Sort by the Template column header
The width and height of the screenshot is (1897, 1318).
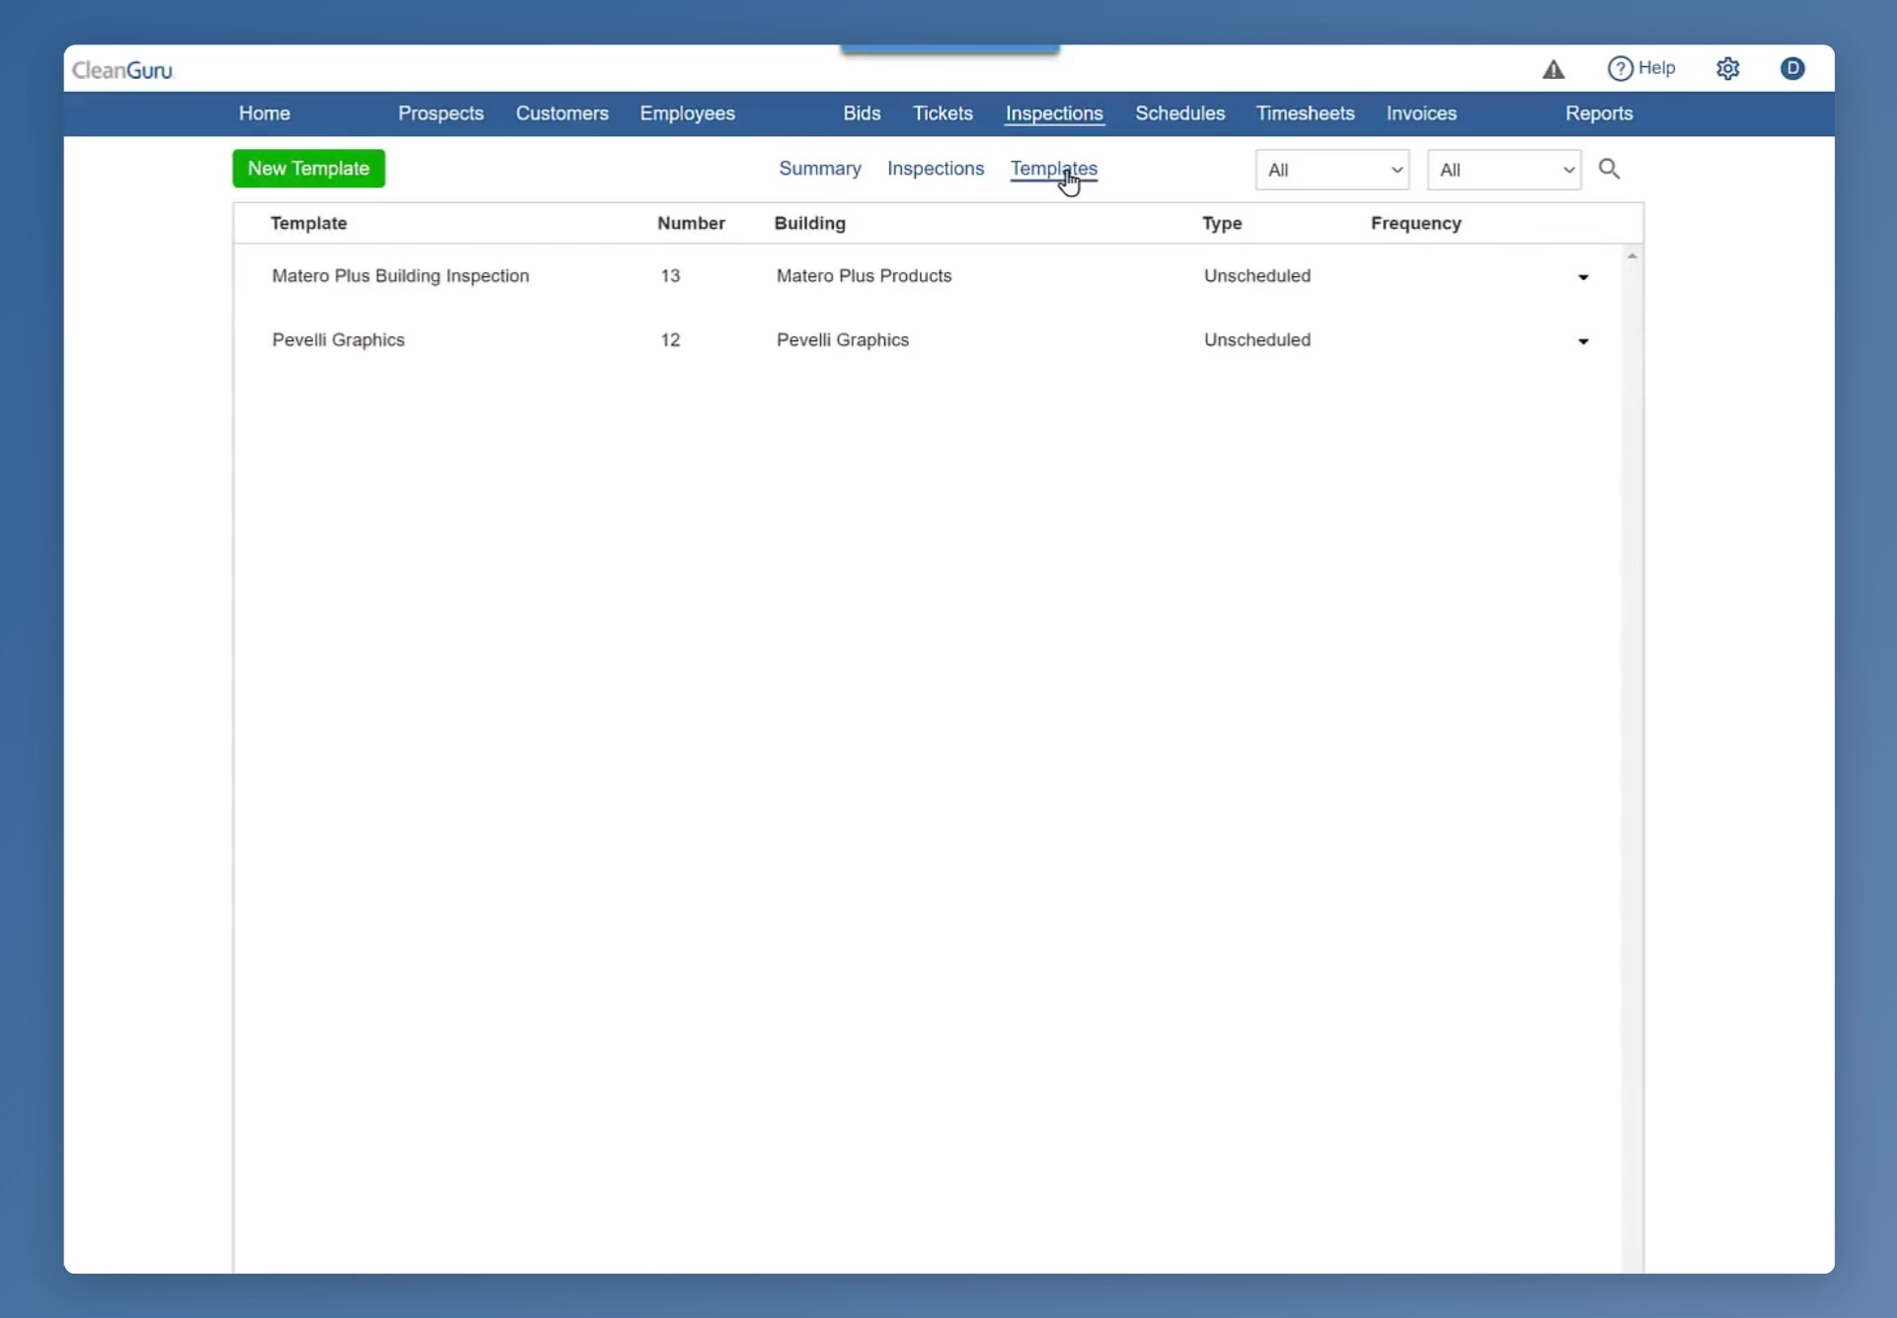309,223
